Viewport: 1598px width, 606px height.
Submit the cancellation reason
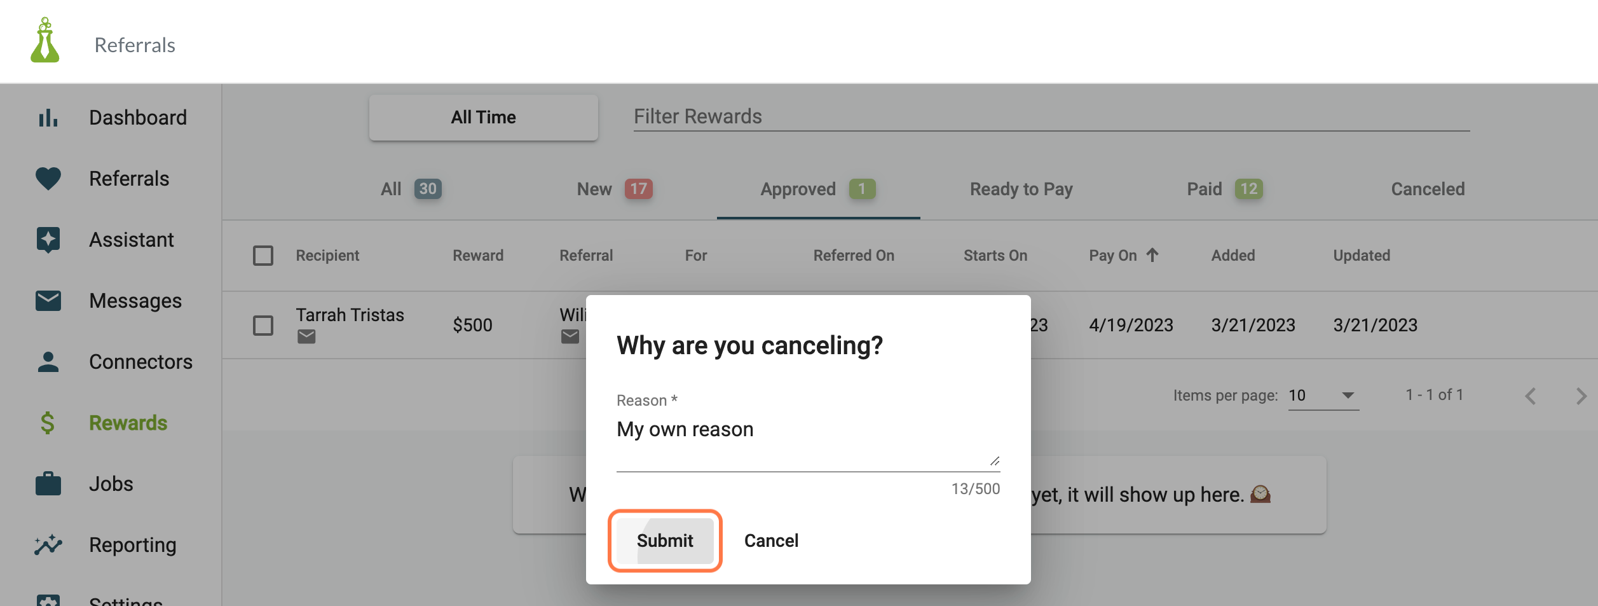pos(665,541)
